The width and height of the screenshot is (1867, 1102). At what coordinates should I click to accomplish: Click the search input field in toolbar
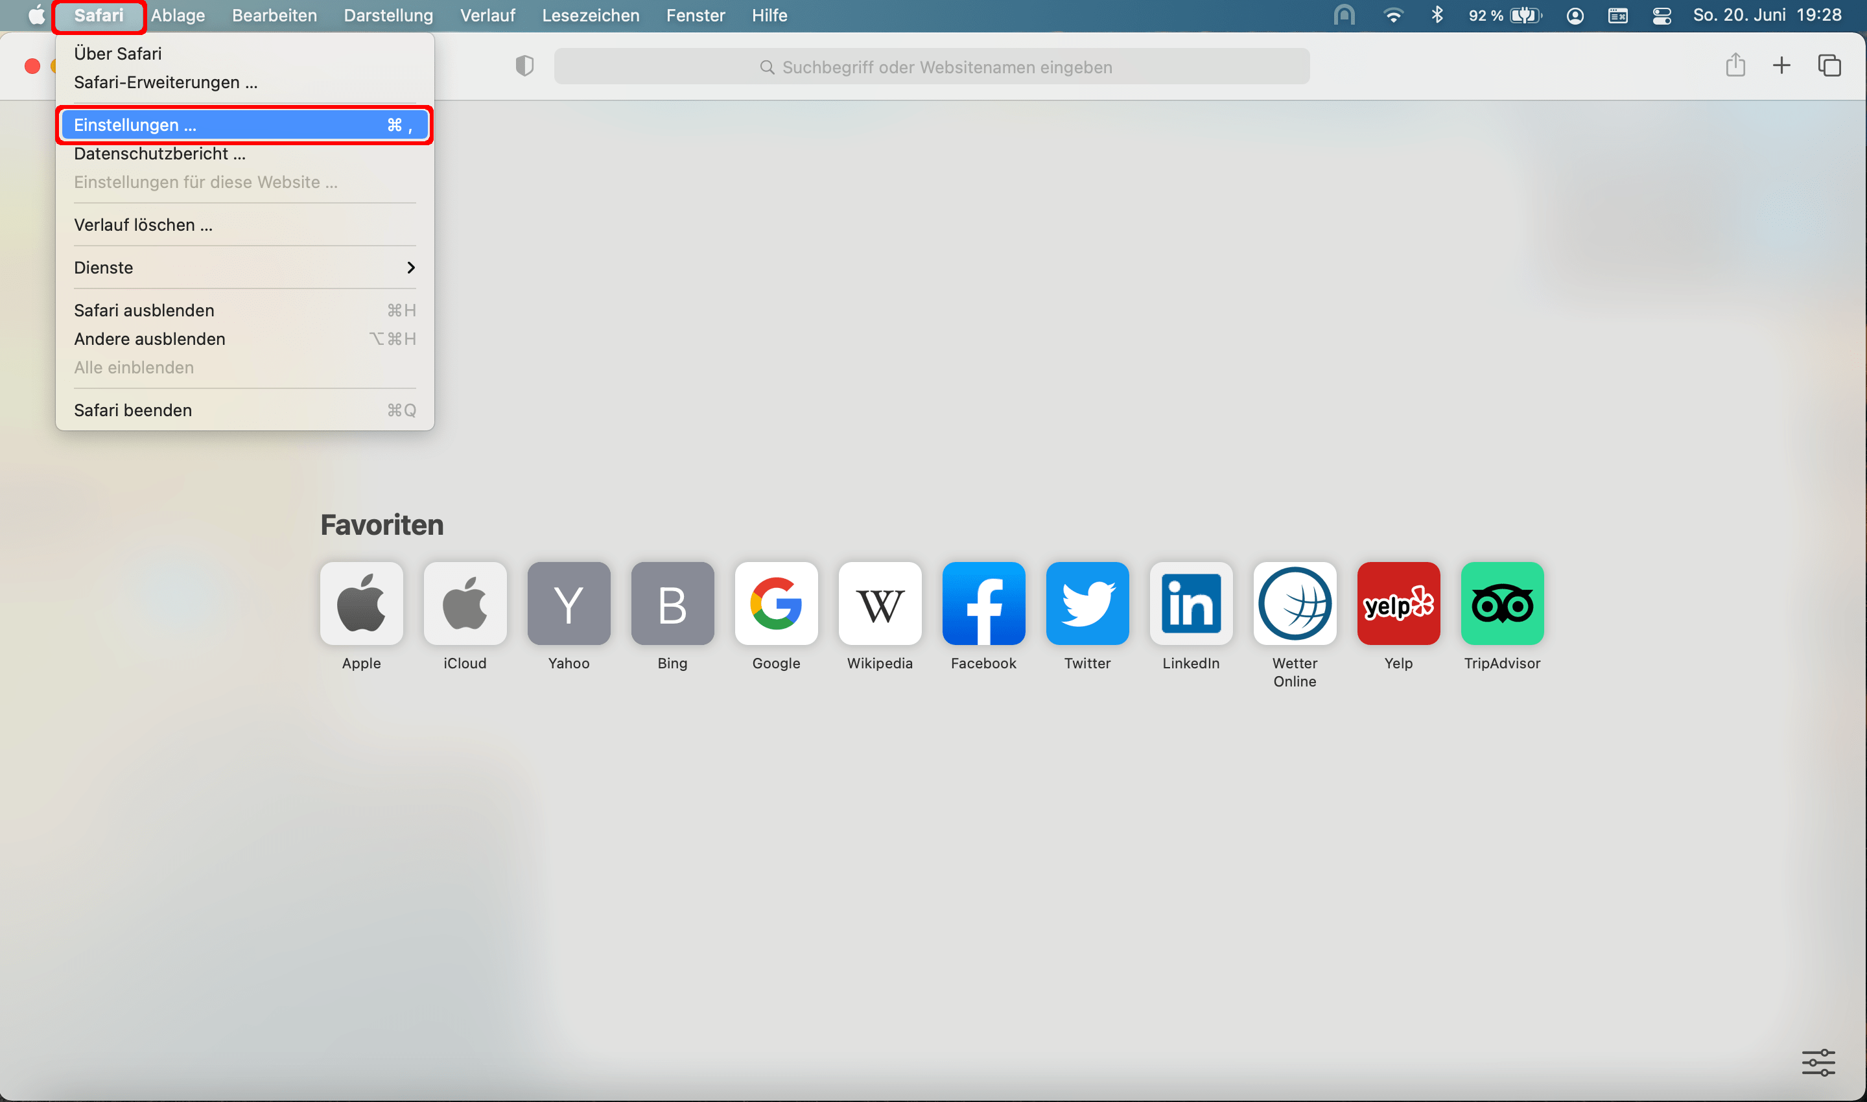933,65
